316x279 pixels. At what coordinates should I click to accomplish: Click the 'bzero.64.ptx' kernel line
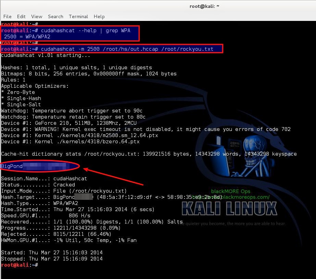click(x=70, y=142)
